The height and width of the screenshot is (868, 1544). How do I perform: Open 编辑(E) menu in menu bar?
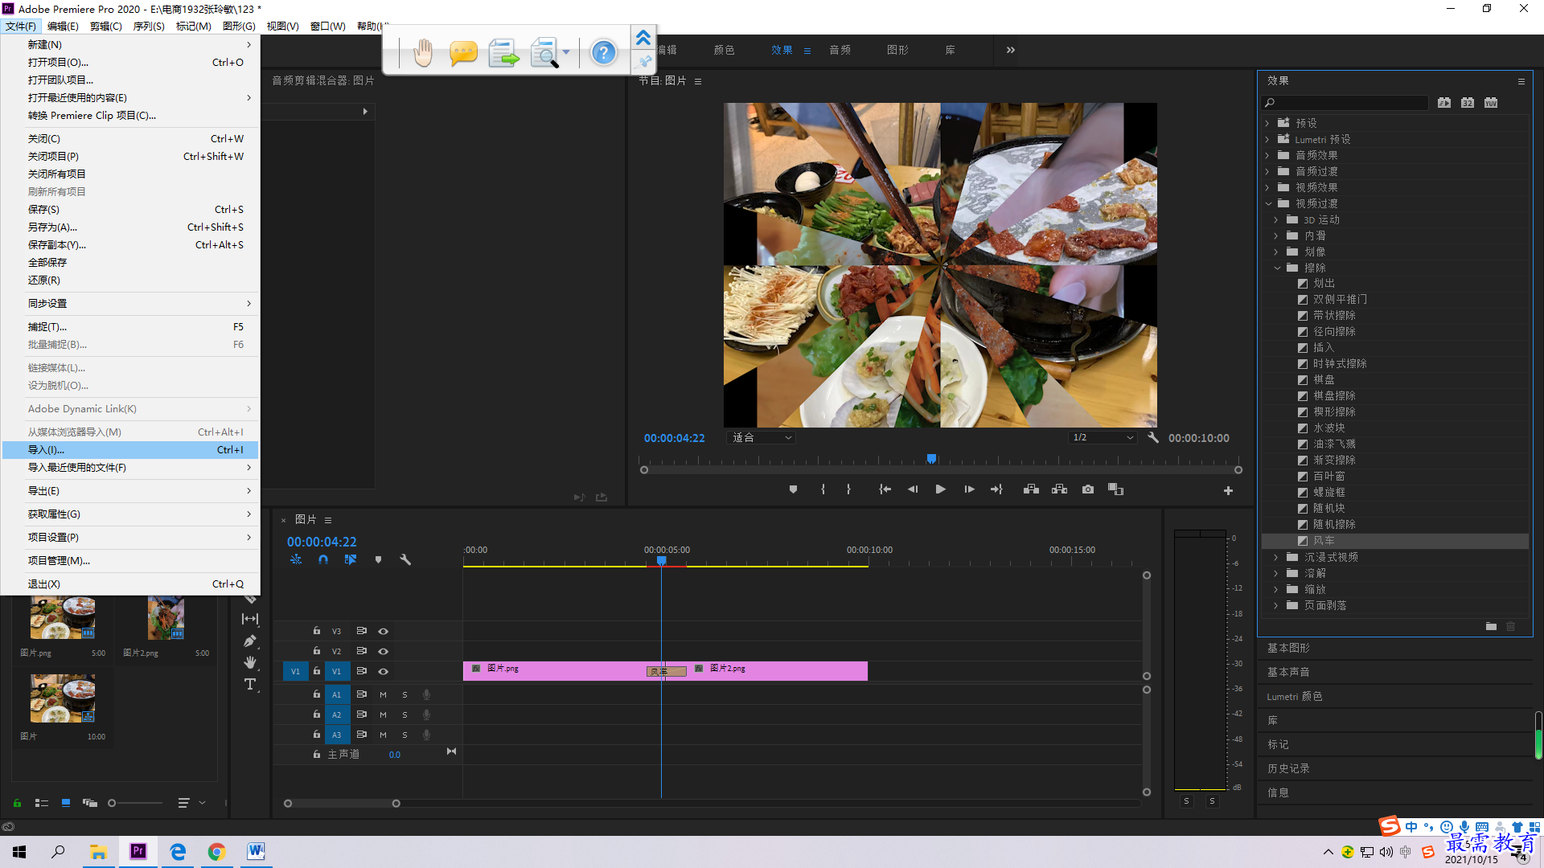[x=63, y=26]
